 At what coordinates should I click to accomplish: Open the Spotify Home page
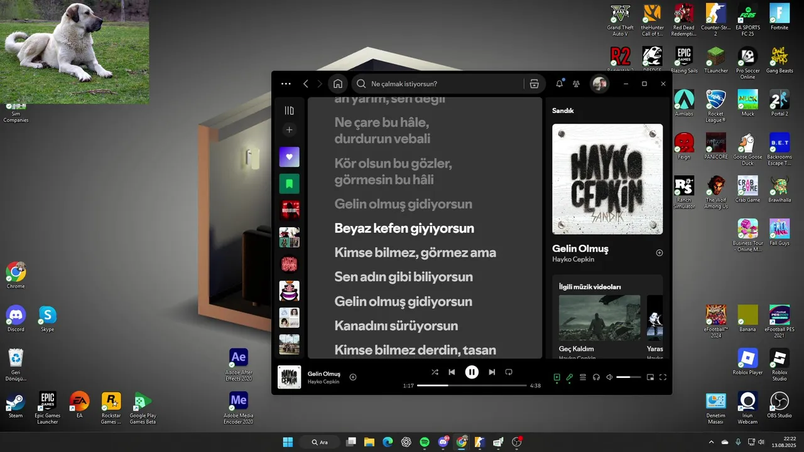coord(338,83)
